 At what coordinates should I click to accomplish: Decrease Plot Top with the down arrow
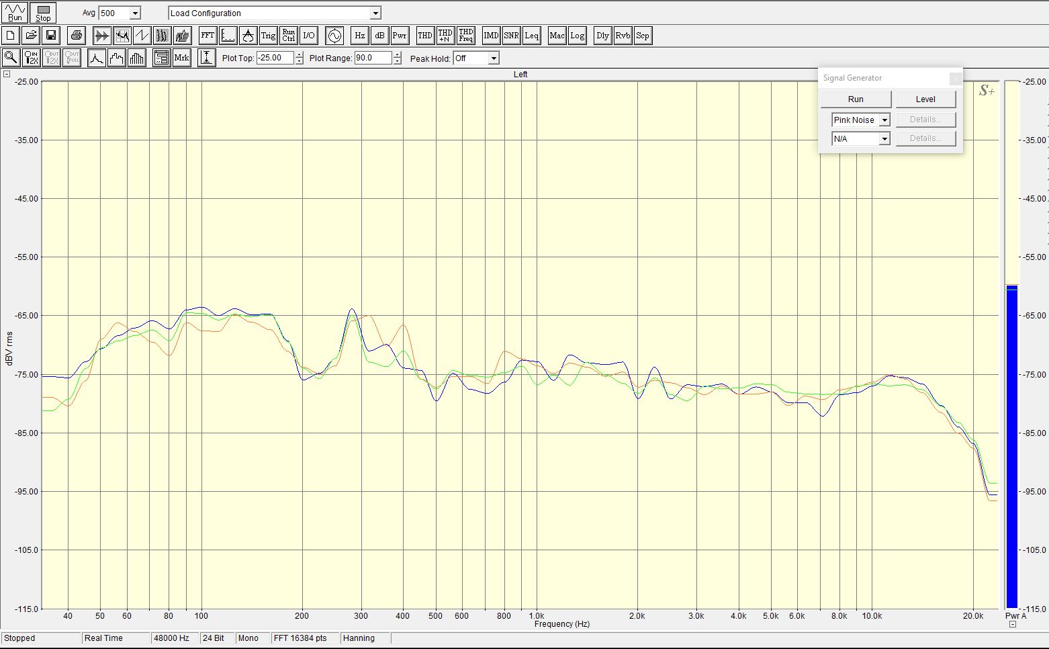[300, 61]
